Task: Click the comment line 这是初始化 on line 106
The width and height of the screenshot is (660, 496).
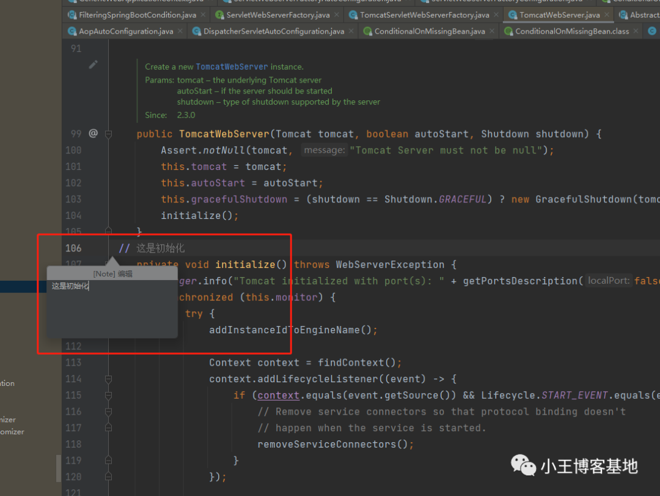Action: tap(152, 248)
